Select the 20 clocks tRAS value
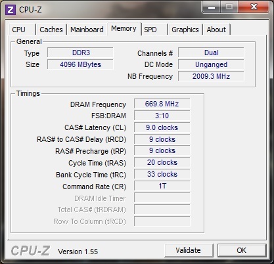The image size is (274, 264). tap(162, 162)
